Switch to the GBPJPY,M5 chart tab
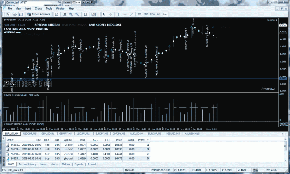The image size is (290, 174). tap(65, 133)
